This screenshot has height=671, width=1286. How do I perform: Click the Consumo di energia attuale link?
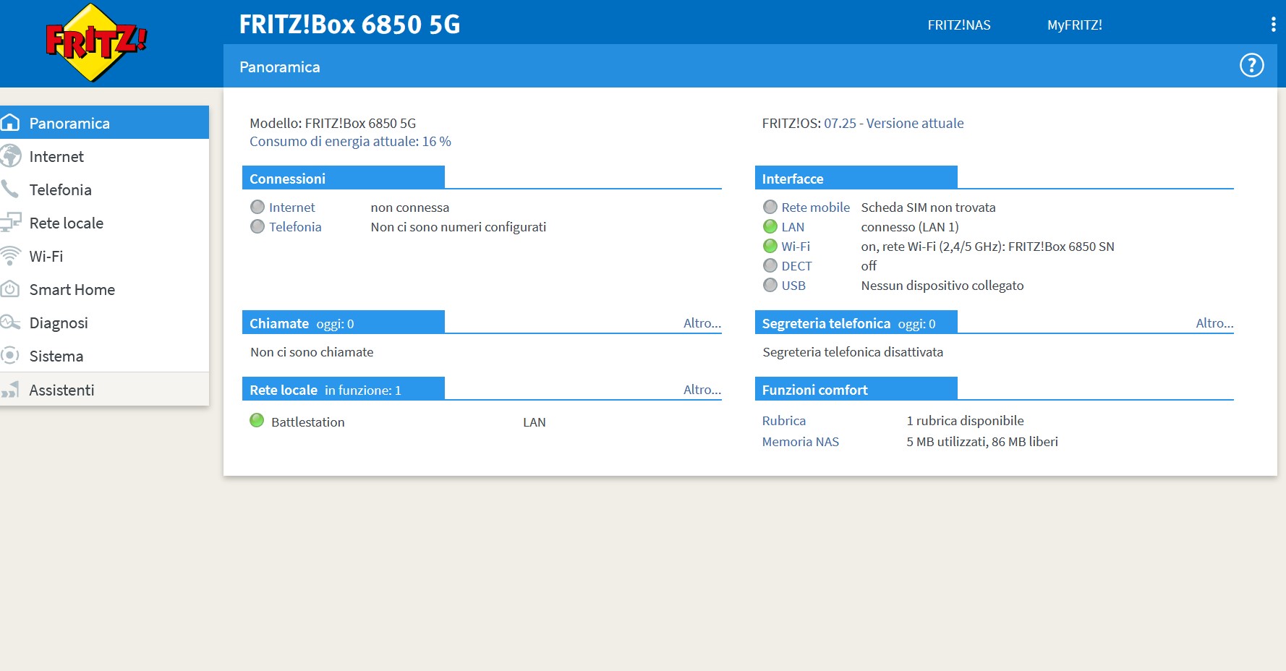click(x=350, y=141)
